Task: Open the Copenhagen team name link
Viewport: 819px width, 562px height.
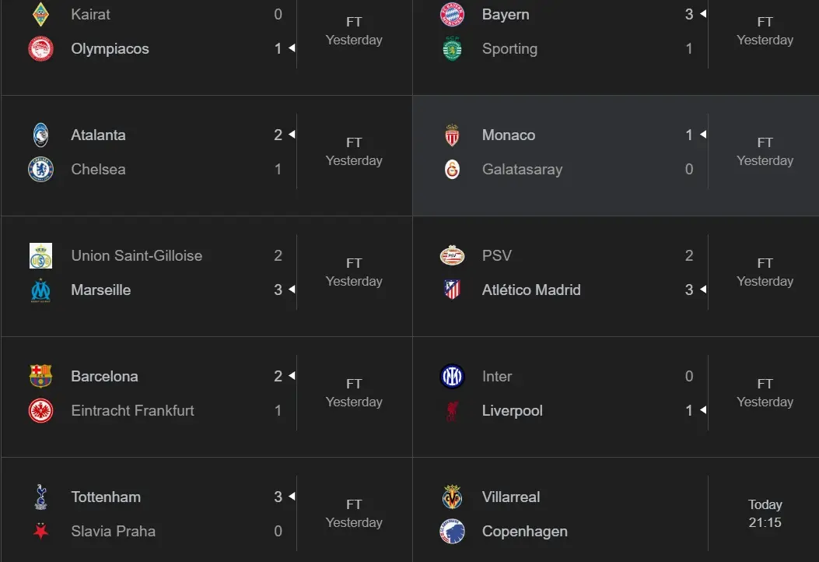Action: pos(524,532)
